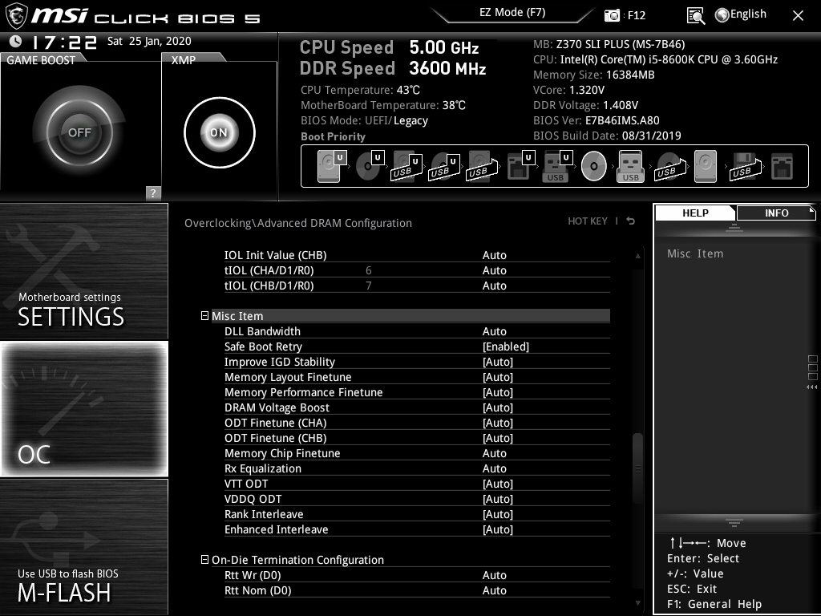Screen dimensions: 821x616
Task: Close the BIOS with the X
Action: [x=798, y=16]
